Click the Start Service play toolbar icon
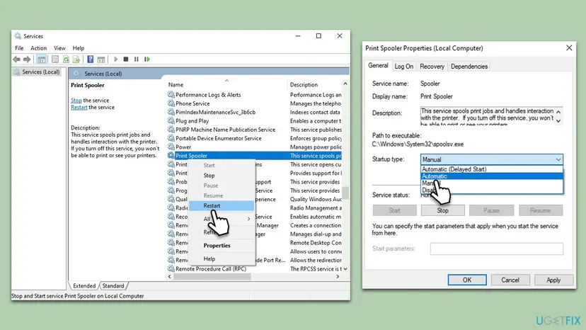This screenshot has height=330, width=586. 115,59
